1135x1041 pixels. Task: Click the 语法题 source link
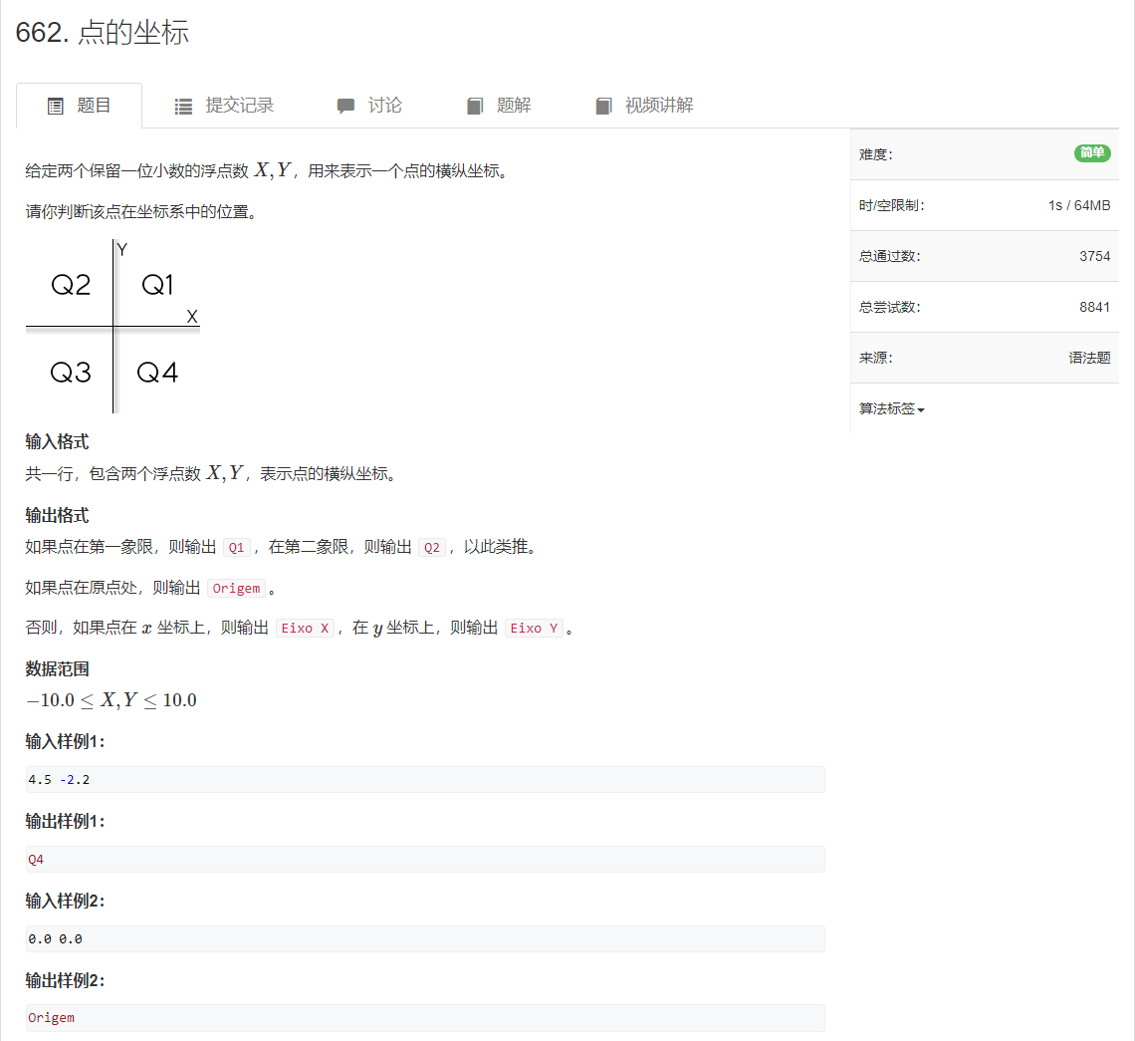click(x=1089, y=358)
